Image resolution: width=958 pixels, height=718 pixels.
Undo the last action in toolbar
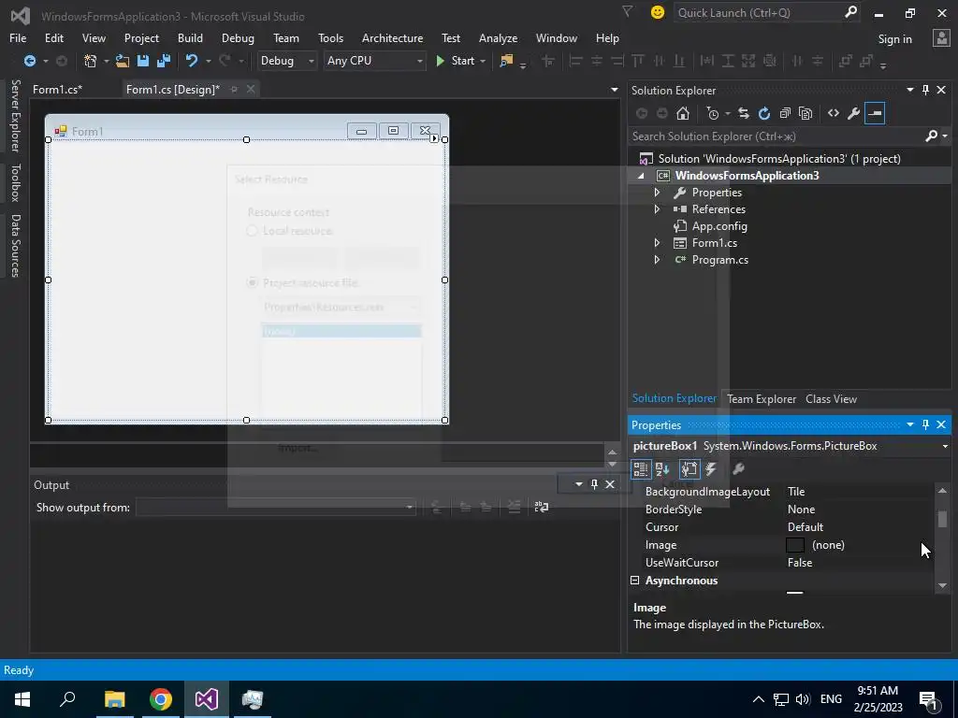pos(192,61)
